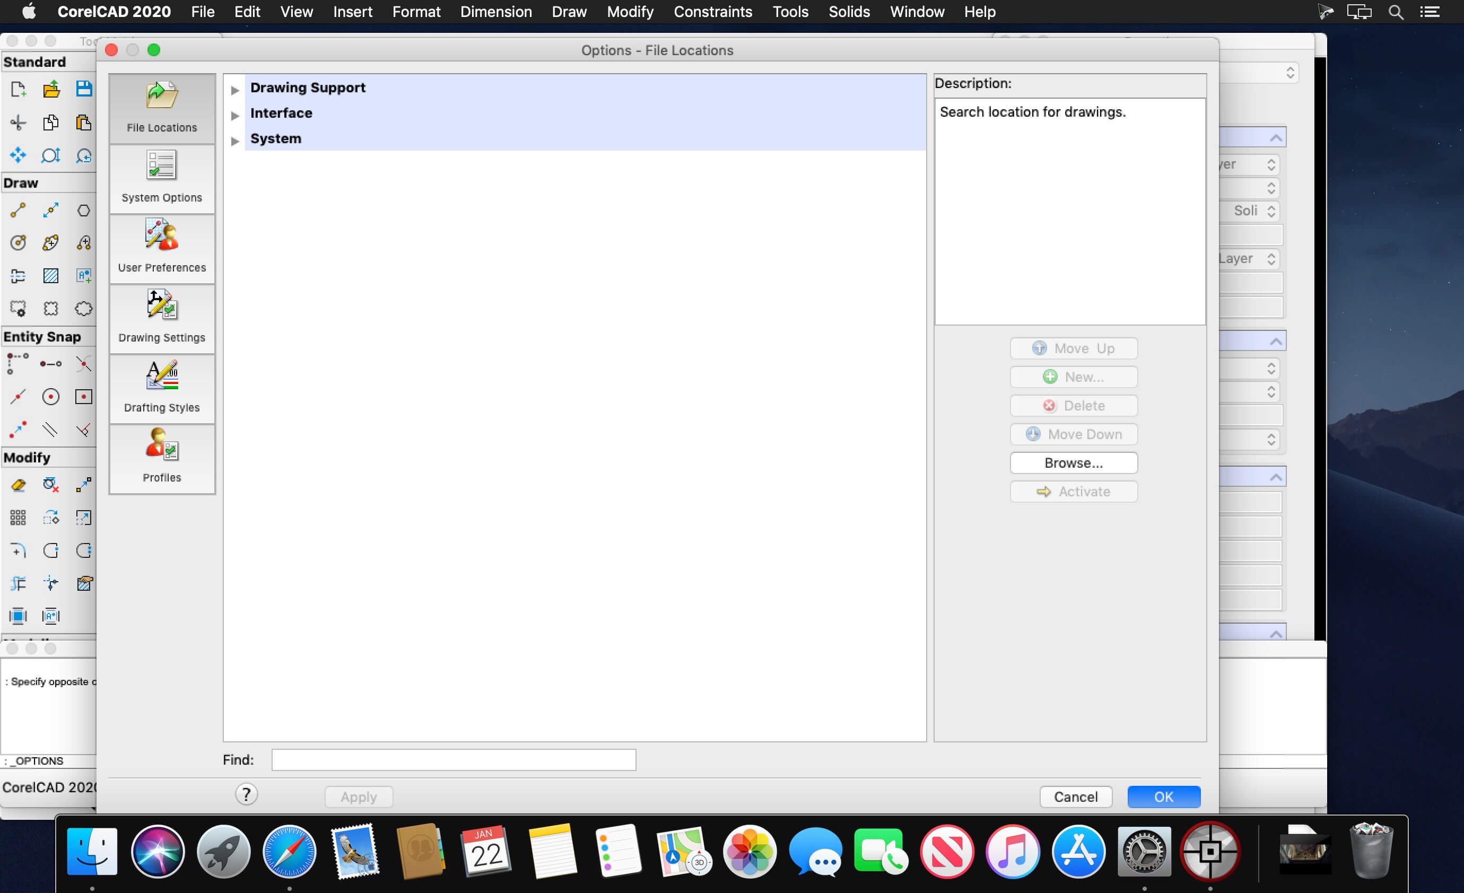Select the User Preferences category

[x=162, y=247]
